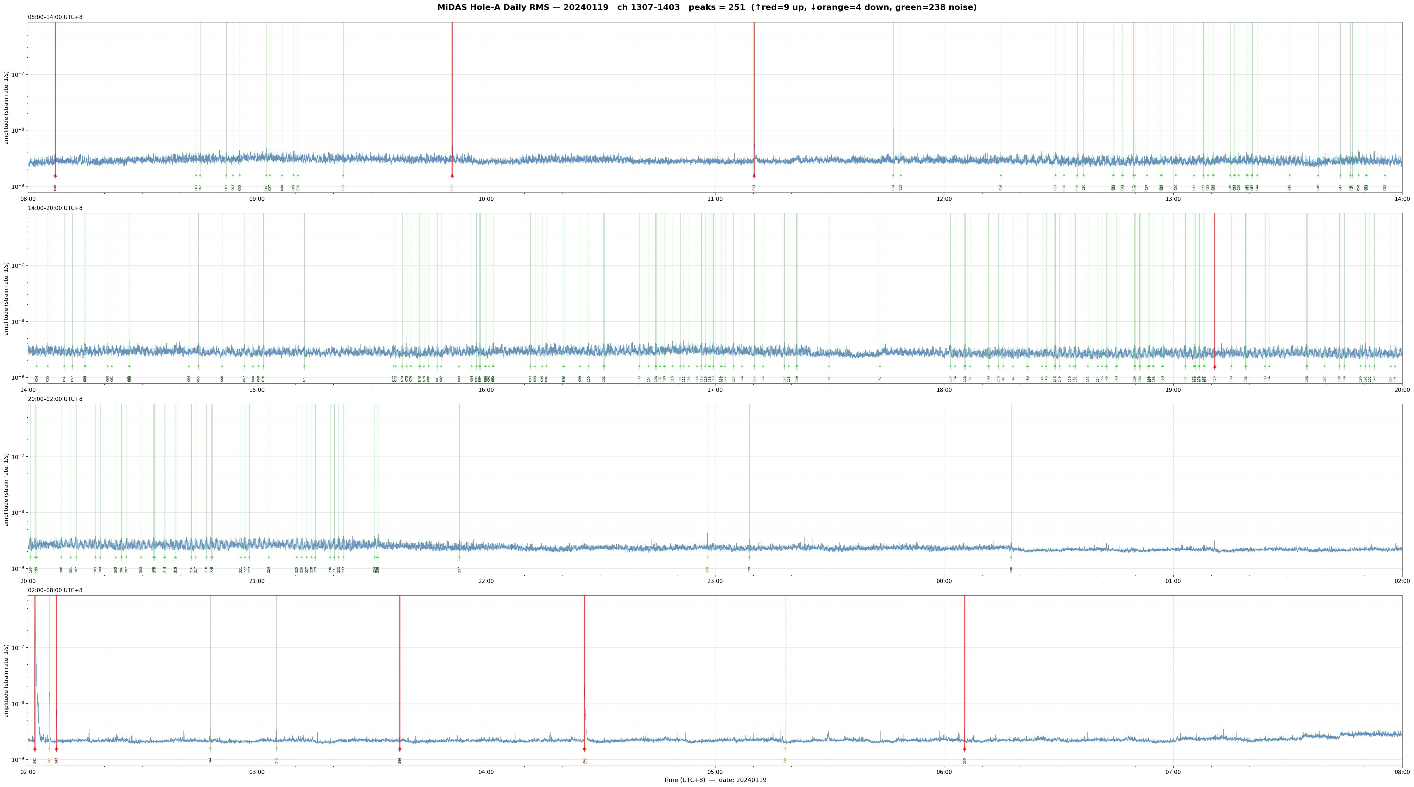Click the "02:00–08:00 UTC+8" panel title
Screen dimensions: 1414x787
55,590
